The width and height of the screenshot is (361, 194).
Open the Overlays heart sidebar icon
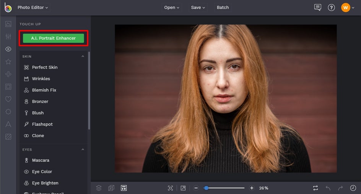coord(8,99)
